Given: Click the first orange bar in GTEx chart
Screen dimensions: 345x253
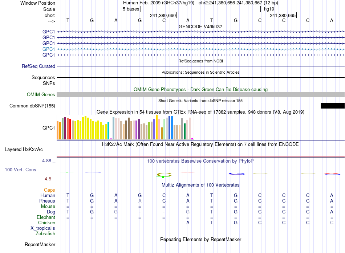Looking at the screenshot, I should tap(58, 130).
